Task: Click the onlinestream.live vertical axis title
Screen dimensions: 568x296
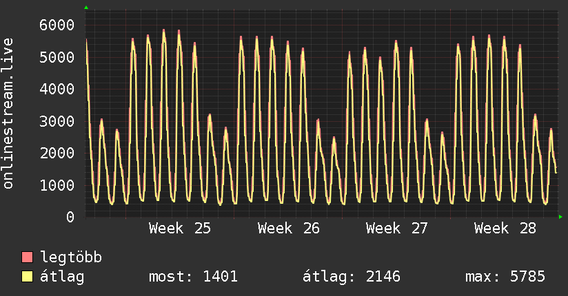Action: tap(8, 114)
